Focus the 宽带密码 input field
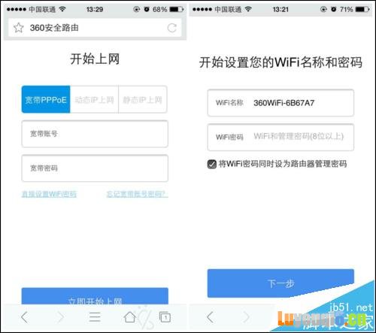The width and height of the screenshot is (376, 333). coord(95,168)
